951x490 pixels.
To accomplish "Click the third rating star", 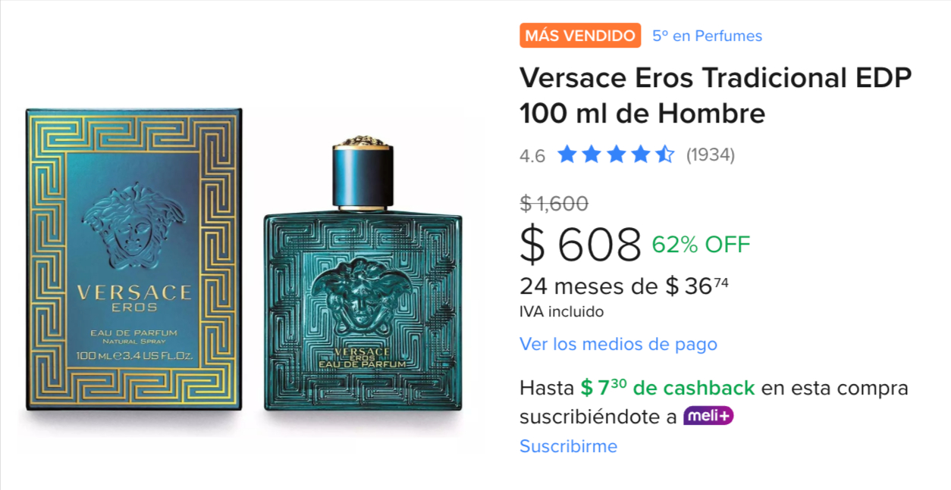I will 616,155.
